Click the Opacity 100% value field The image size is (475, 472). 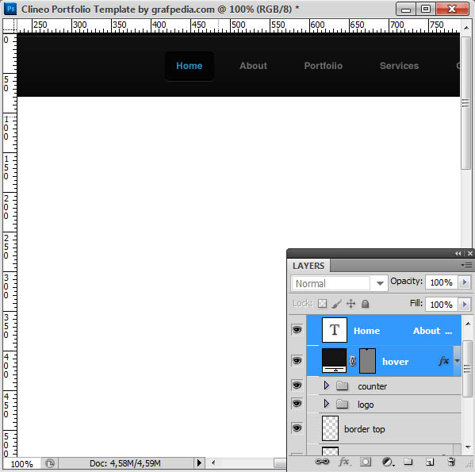442,282
